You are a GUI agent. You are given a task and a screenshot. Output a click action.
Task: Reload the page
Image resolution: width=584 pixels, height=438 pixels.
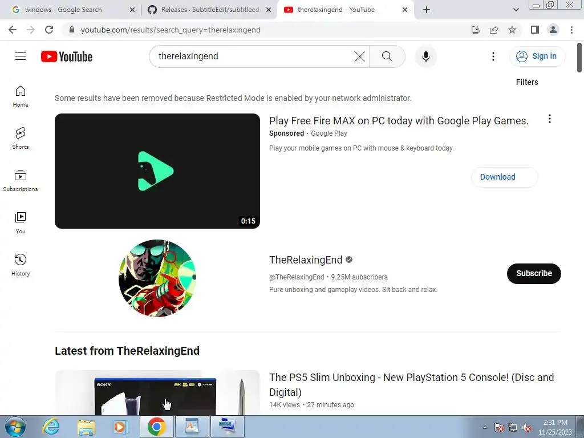click(49, 30)
